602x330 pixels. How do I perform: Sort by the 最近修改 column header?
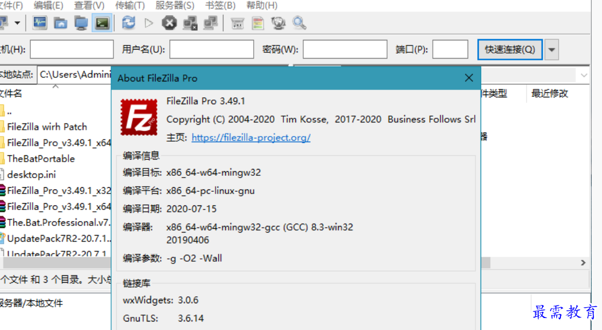coord(550,93)
